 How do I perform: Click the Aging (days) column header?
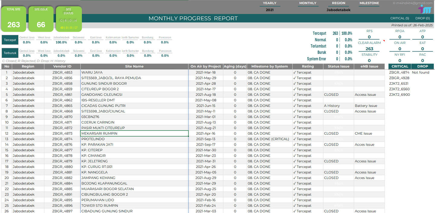point(235,66)
